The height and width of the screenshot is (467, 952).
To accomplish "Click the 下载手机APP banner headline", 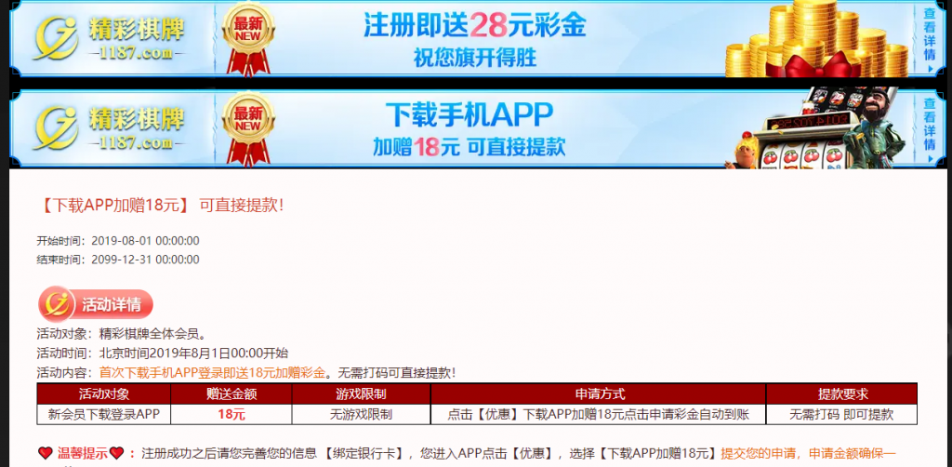I will click(x=469, y=113).
